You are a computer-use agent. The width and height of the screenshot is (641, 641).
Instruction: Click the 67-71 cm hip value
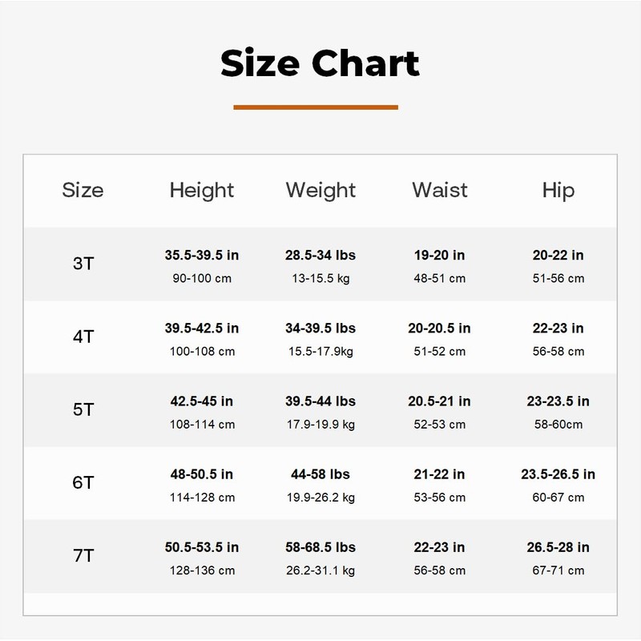pos(558,571)
